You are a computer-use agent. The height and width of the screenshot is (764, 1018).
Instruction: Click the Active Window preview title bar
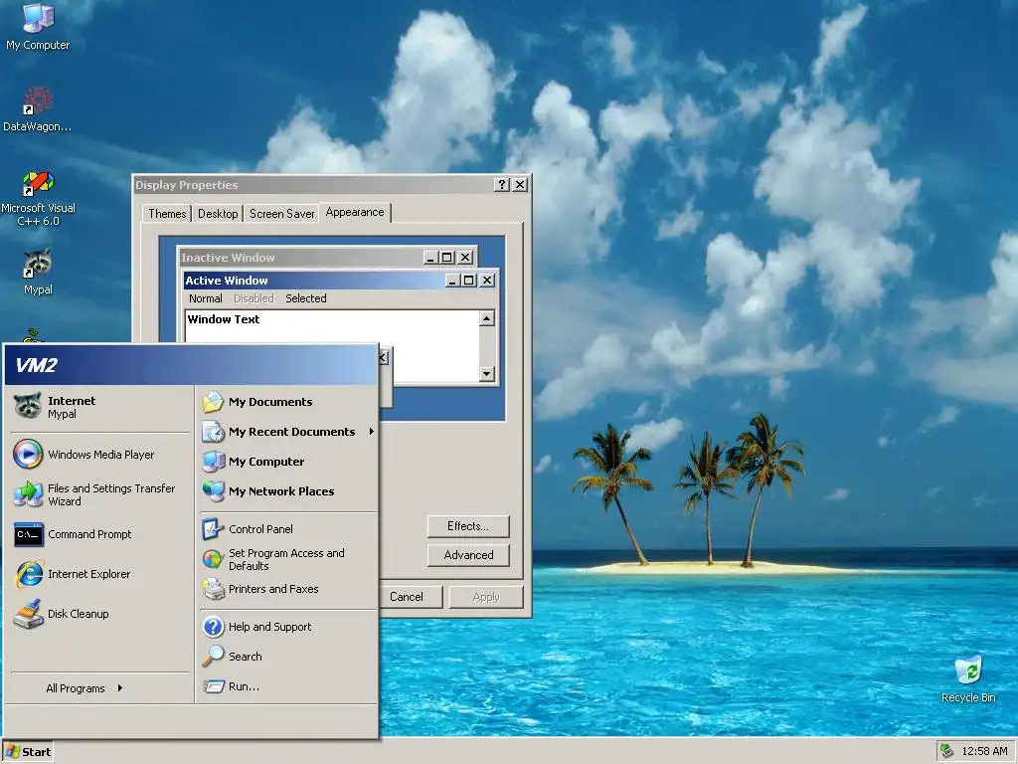pyautogui.click(x=313, y=280)
